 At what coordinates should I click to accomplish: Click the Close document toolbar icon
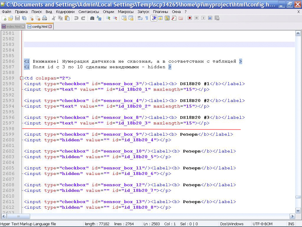pos(31,18)
